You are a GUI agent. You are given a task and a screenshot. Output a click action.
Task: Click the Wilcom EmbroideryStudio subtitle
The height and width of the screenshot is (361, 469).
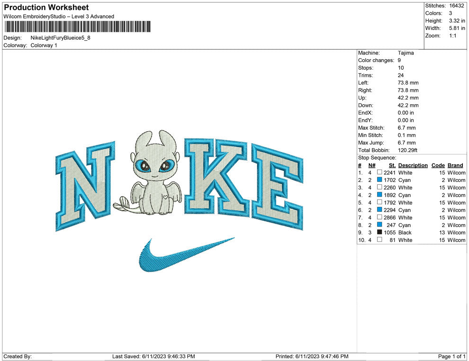pos(59,17)
